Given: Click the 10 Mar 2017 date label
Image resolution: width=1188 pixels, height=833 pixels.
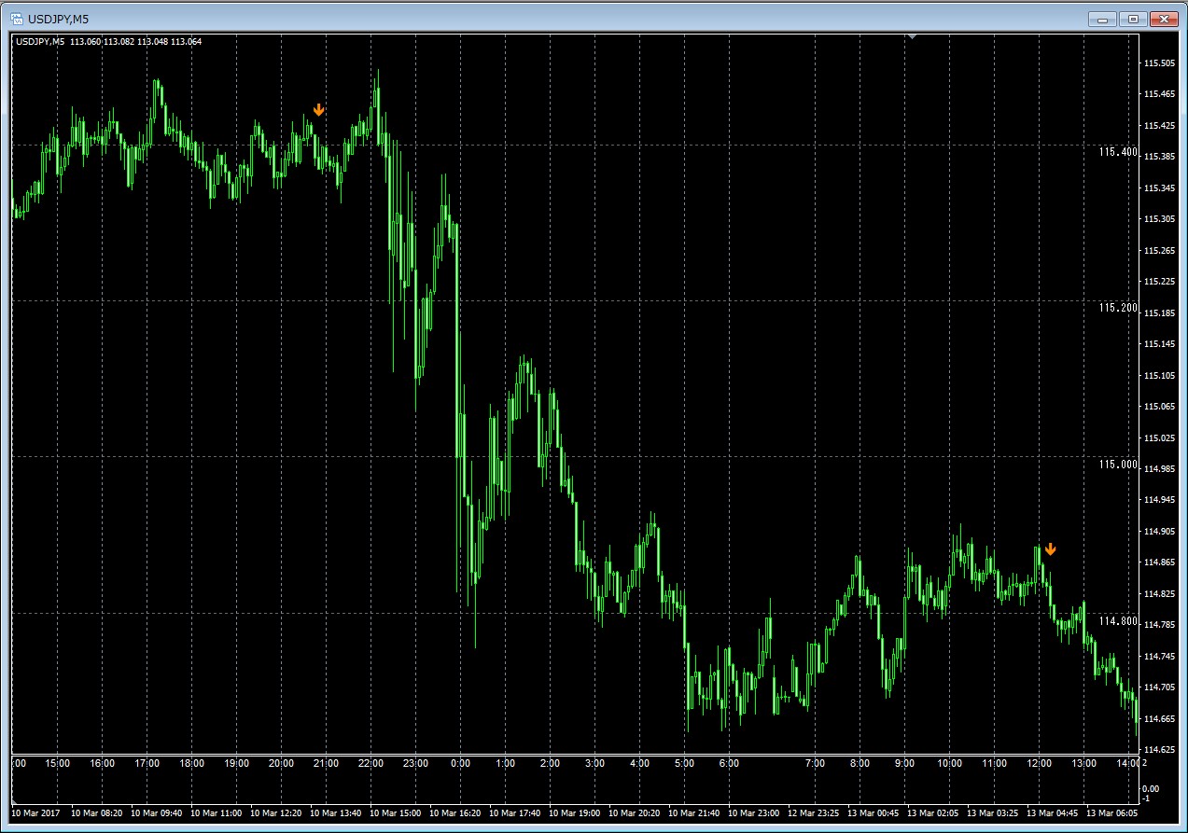Looking at the screenshot, I should (35, 812).
